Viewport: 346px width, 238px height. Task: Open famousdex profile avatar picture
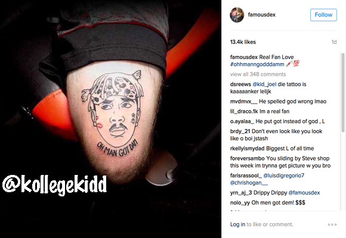pyautogui.click(x=237, y=15)
